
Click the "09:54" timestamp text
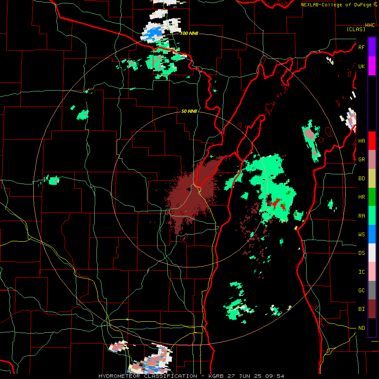click(275, 376)
